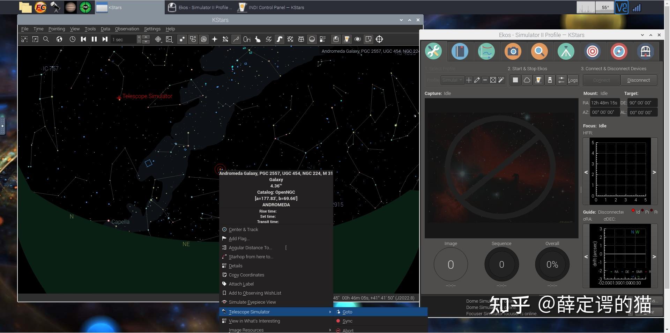Toggle constellation lines display in KStars toolbar
The image size is (670, 333).
236,39
